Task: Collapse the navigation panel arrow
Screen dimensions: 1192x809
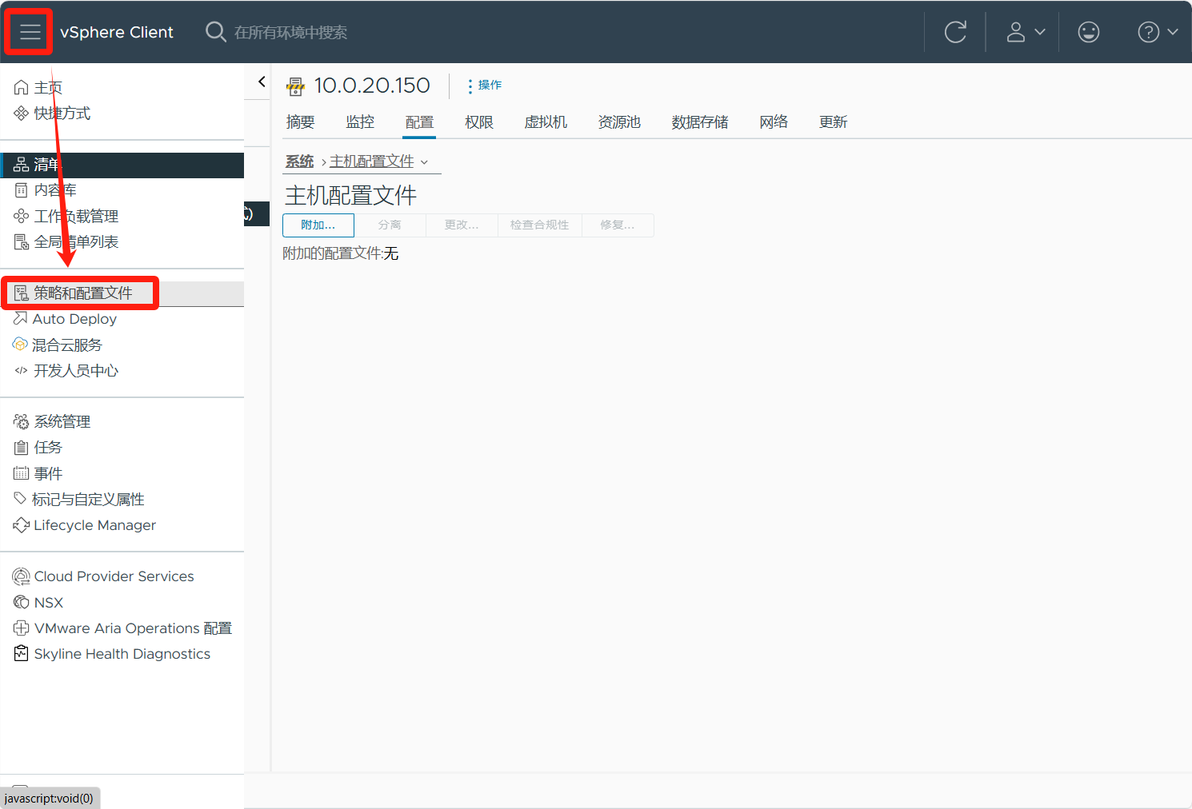Action: (x=261, y=82)
